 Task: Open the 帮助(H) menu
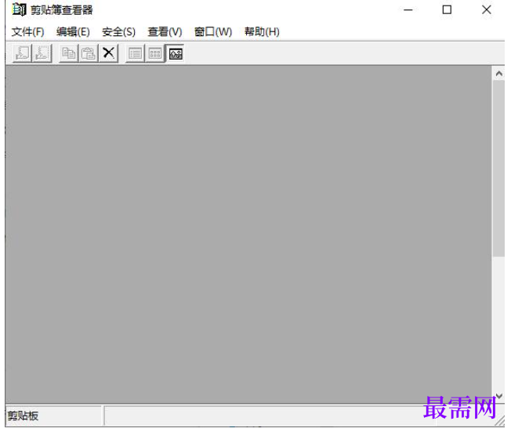click(262, 32)
